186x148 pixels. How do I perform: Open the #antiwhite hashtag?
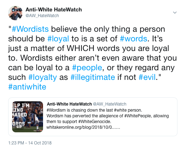[x=27, y=87]
